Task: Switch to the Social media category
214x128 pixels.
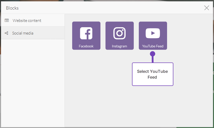Action: pos(23,33)
